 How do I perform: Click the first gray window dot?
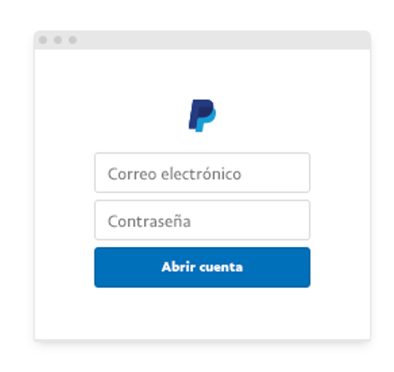coord(43,40)
